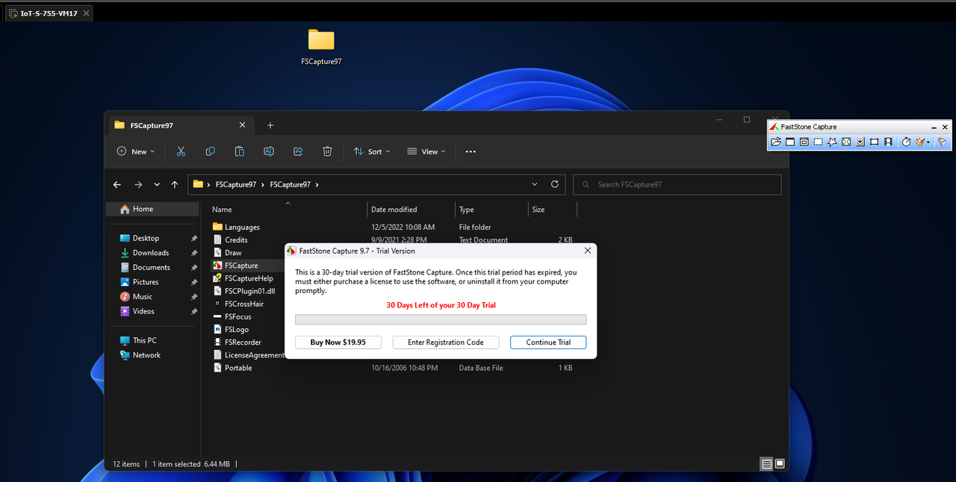Click Enter Registration Code button
This screenshot has height=482, width=956.
pos(446,342)
